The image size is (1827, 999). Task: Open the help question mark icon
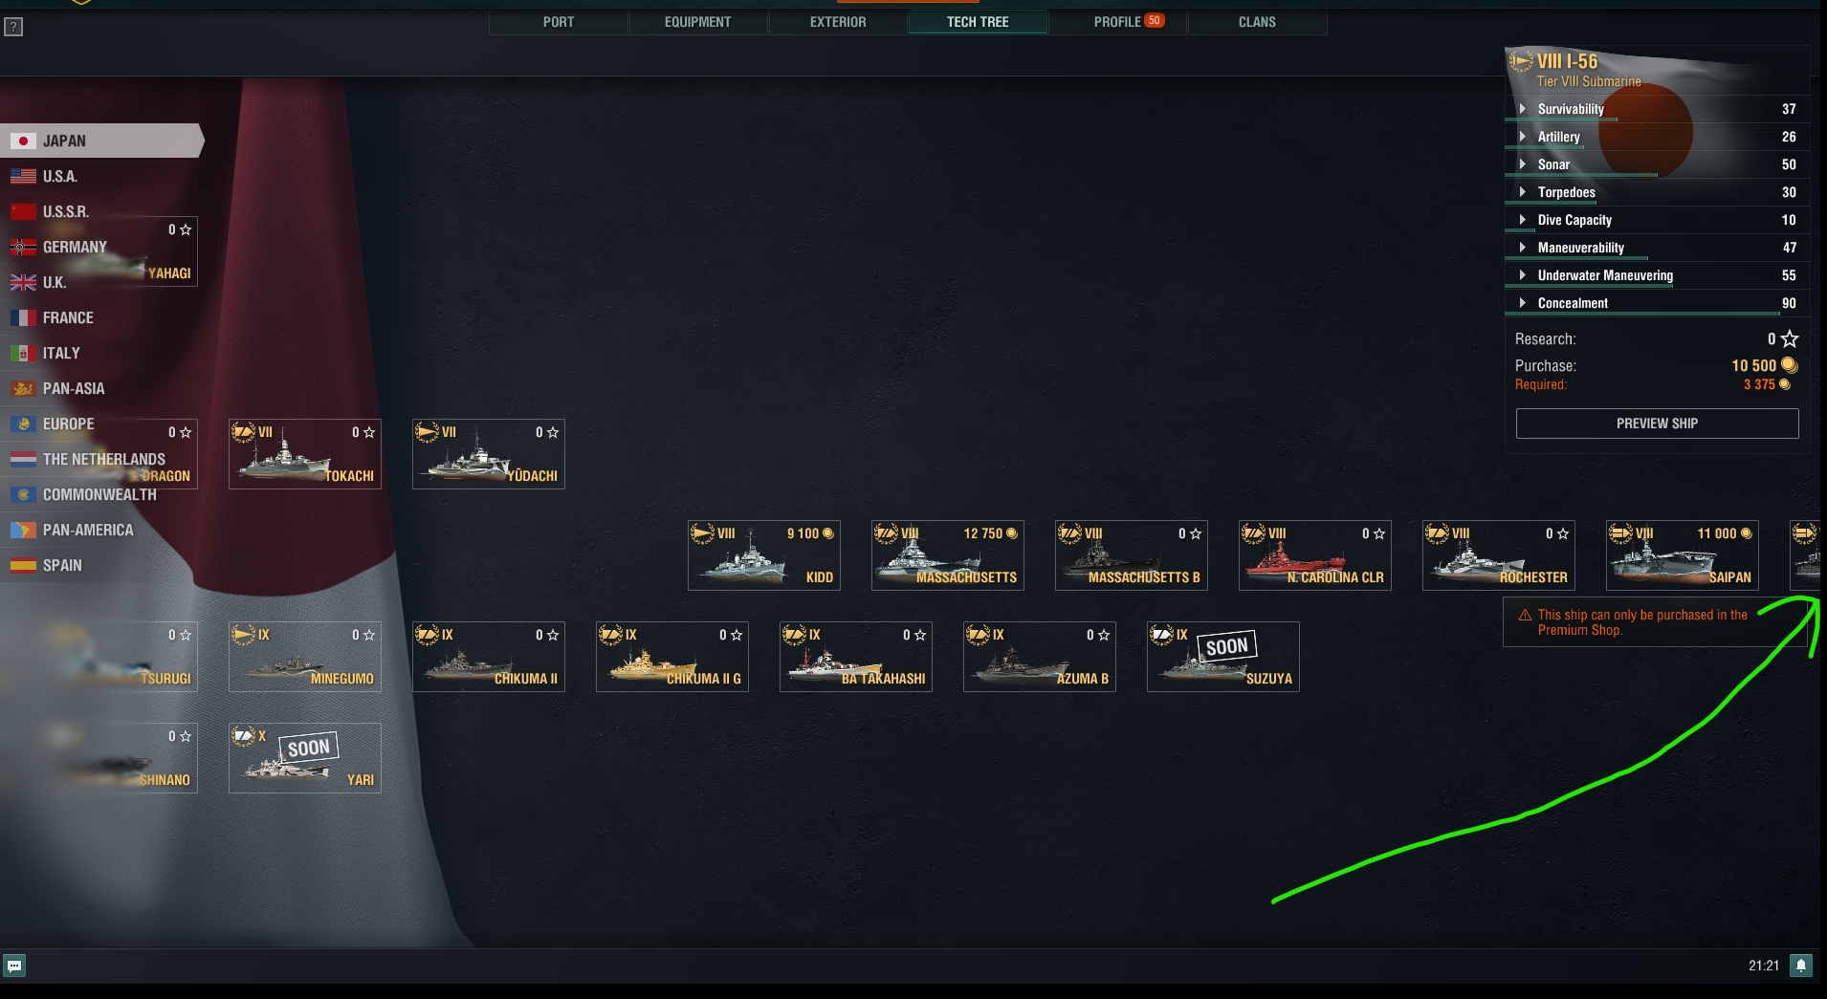pos(12,26)
